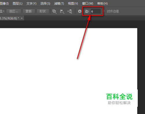Open path operations icon

pyautogui.click(x=54, y=11)
